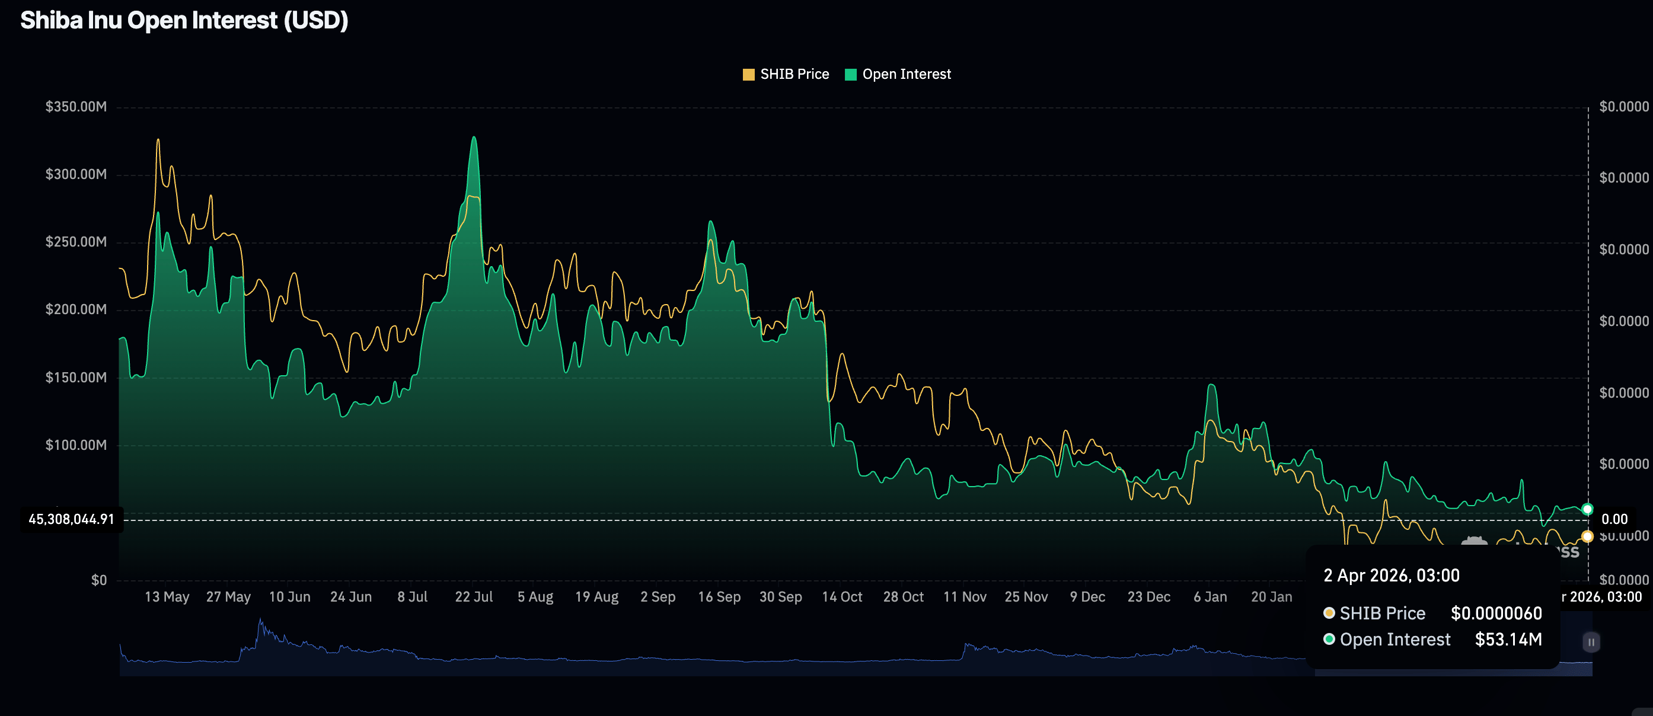Click the 6 Jan x-axis date label
The width and height of the screenshot is (1653, 716).
click(1210, 597)
